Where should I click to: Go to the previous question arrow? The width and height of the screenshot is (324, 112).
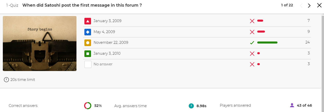tap(301, 6)
